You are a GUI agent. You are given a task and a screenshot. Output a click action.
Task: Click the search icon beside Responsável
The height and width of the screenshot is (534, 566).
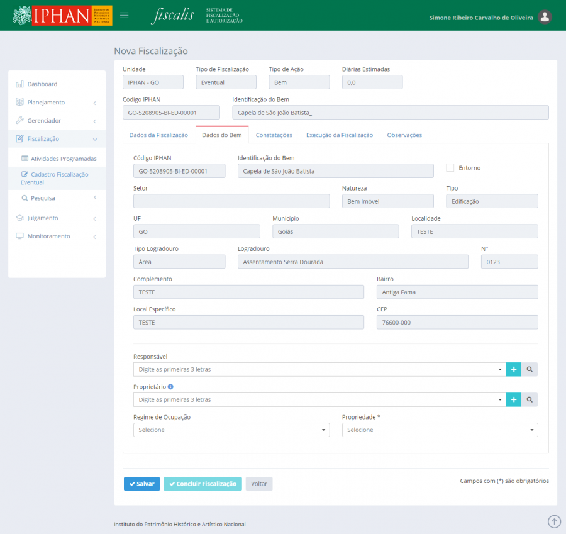point(530,369)
